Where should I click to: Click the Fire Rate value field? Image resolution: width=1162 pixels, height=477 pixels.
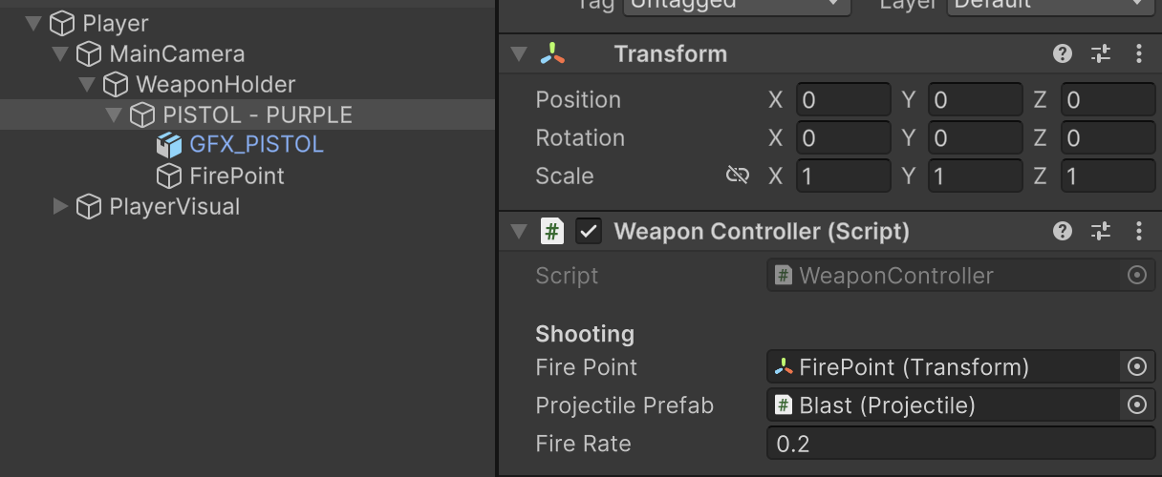point(960,444)
